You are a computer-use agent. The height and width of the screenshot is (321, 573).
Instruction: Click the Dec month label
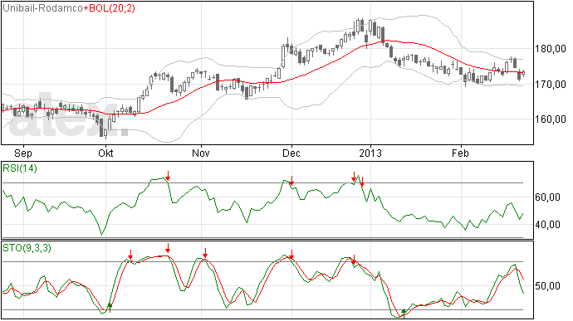(x=291, y=153)
